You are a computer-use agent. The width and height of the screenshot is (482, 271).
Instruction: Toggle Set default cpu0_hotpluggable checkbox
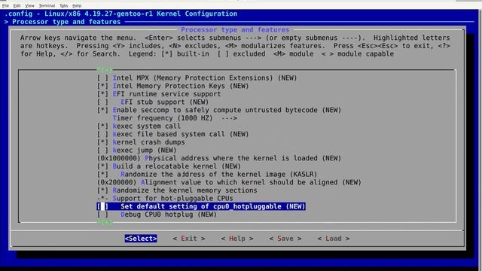102,206
